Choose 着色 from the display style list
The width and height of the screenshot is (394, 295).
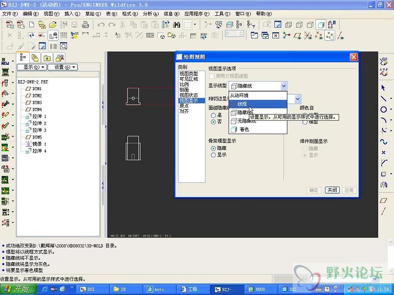point(244,129)
